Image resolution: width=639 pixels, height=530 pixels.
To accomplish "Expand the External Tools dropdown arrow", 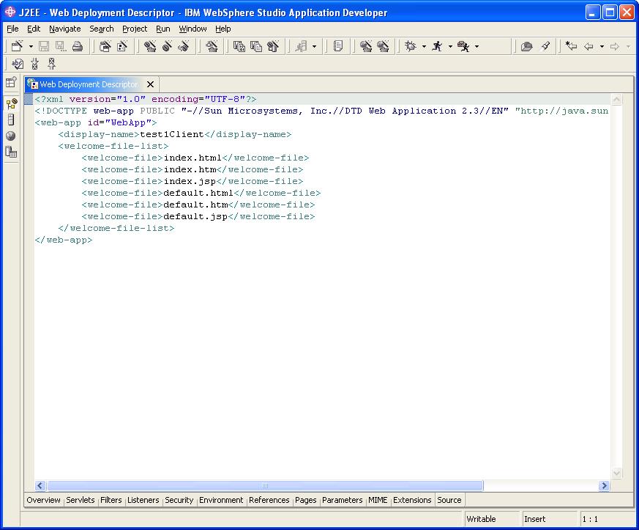I will click(x=477, y=46).
